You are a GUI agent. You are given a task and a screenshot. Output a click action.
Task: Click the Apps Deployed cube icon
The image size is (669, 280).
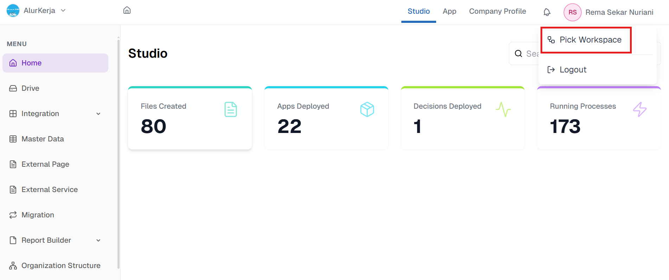coord(367,109)
